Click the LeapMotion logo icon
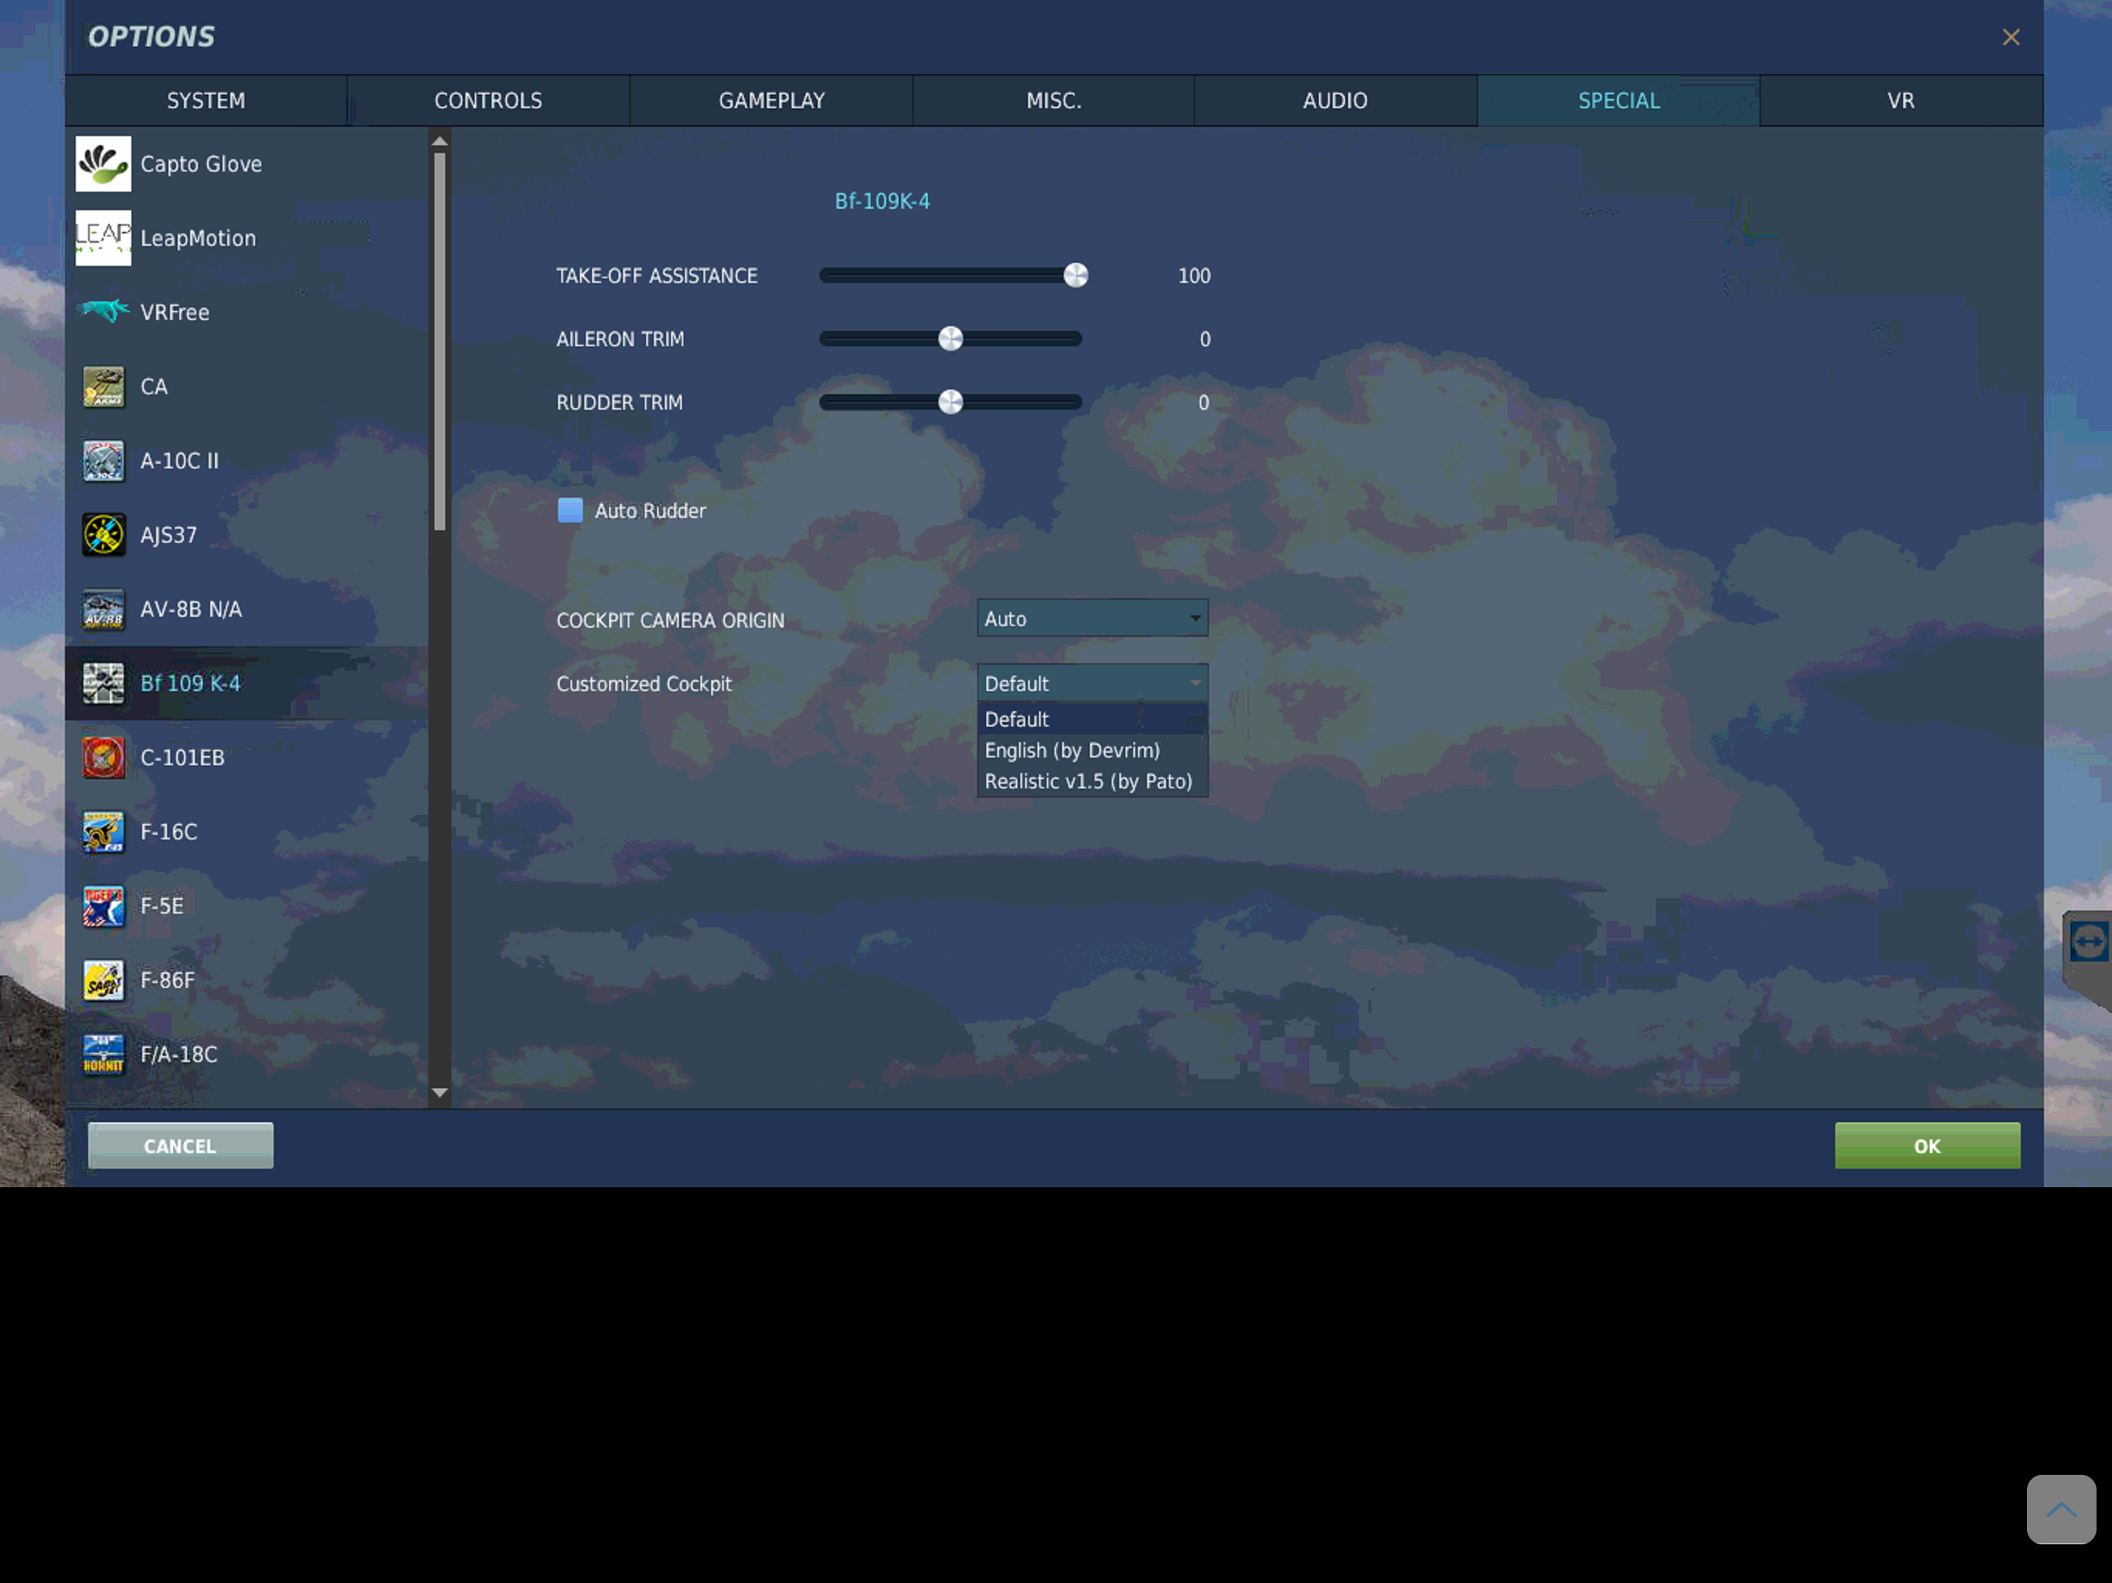2112x1583 pixels. tap(103, 239)
